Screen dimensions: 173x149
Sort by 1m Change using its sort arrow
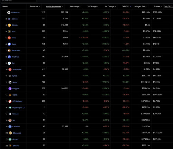[116, 7]
